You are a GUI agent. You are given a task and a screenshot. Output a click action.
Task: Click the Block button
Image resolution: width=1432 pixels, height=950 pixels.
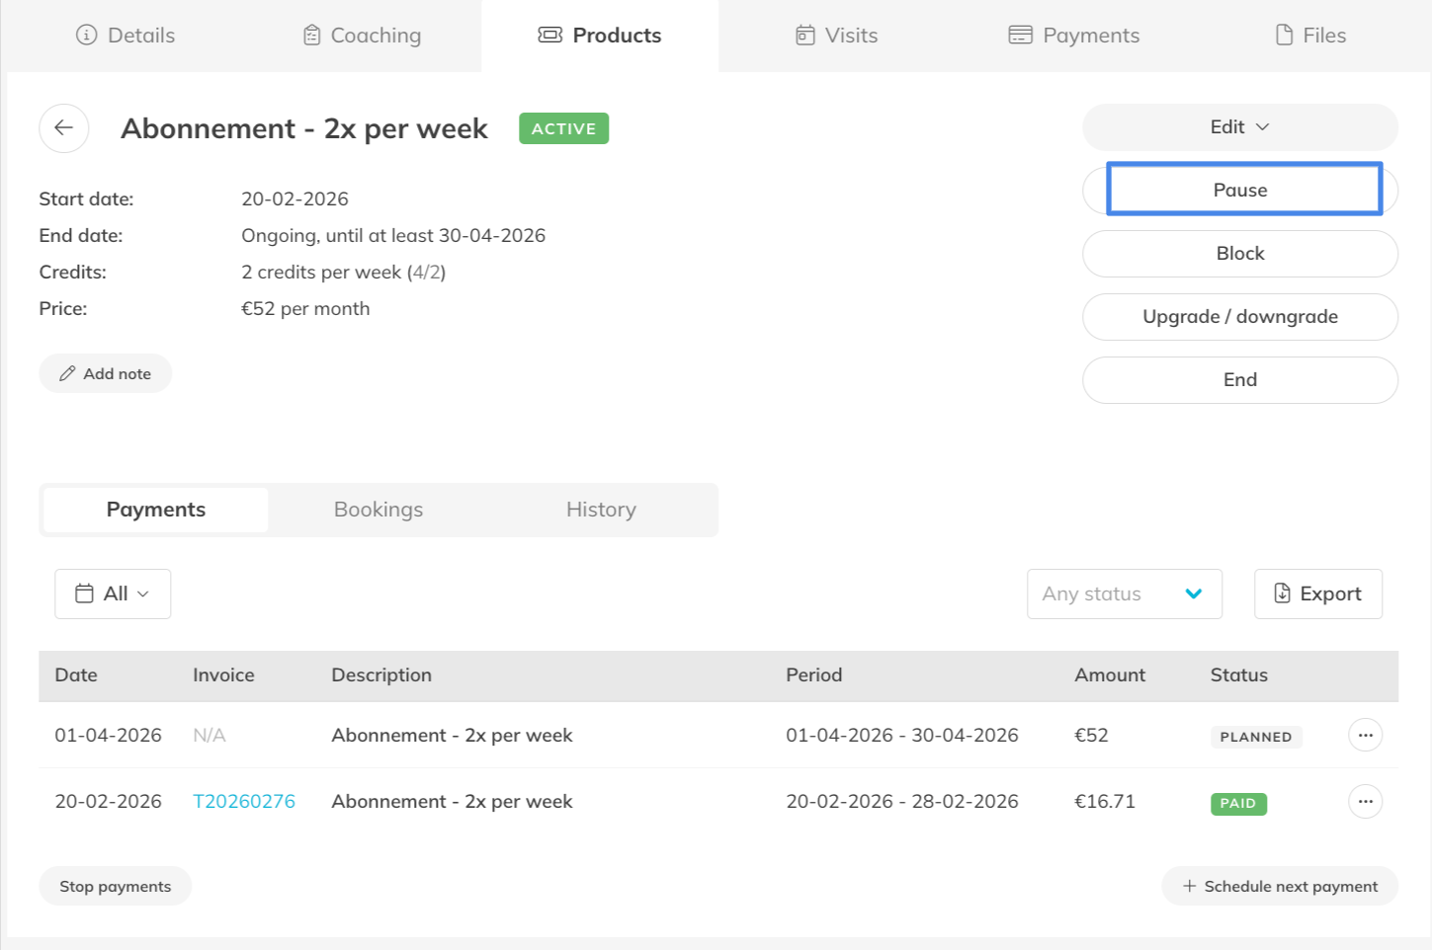[x=1239, y=254]
